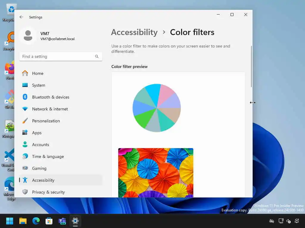Click the Network Wi-Fi icon in sidebar
The width and height of the screenshot is (305, 228).
click(x=25, y=109)
